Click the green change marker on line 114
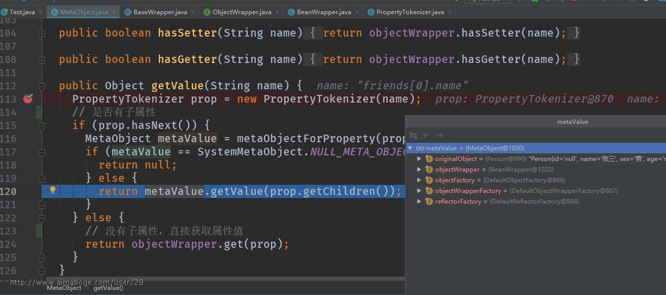 39,112
